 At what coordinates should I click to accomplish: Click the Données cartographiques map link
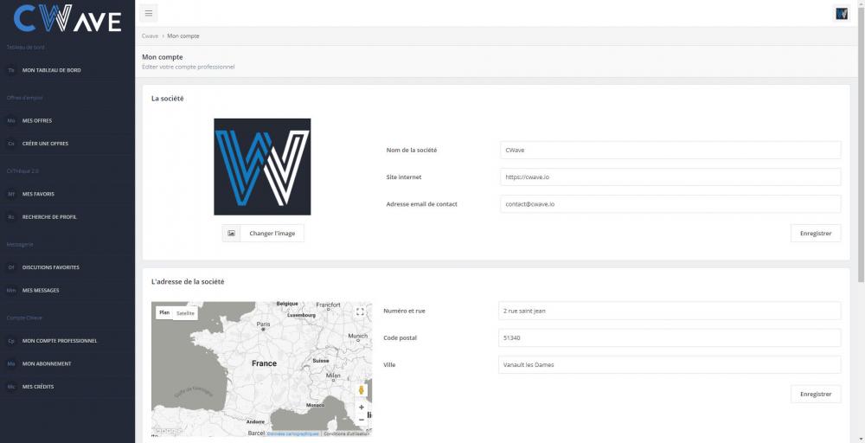click(293, 433)
